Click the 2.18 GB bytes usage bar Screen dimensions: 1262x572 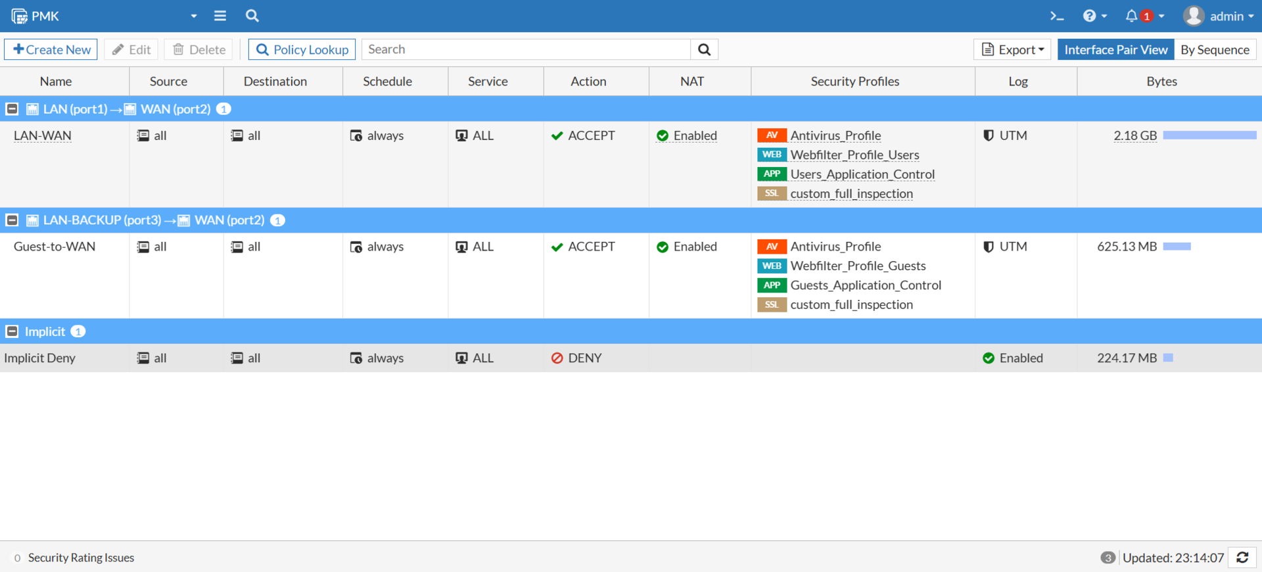[x=1209, y=135]
